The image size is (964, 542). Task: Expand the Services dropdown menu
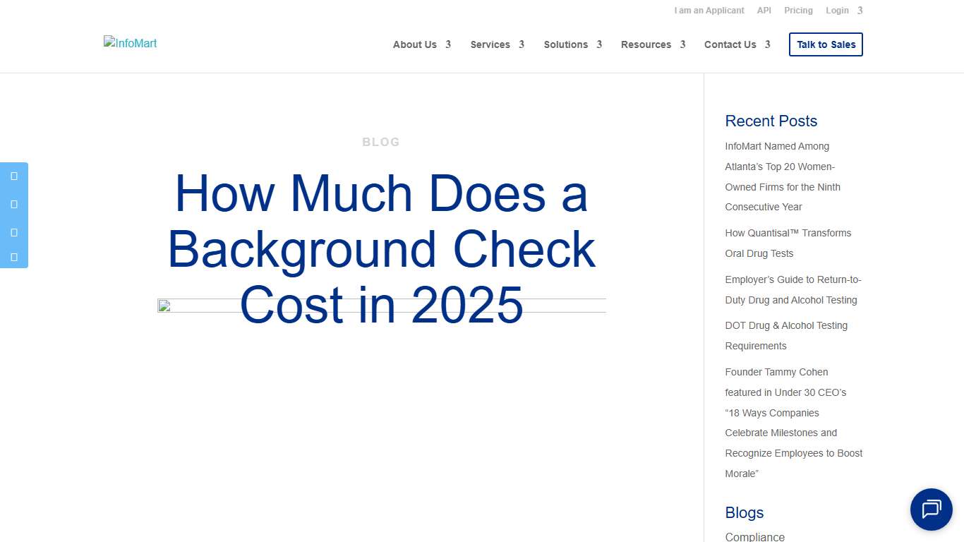490,44
